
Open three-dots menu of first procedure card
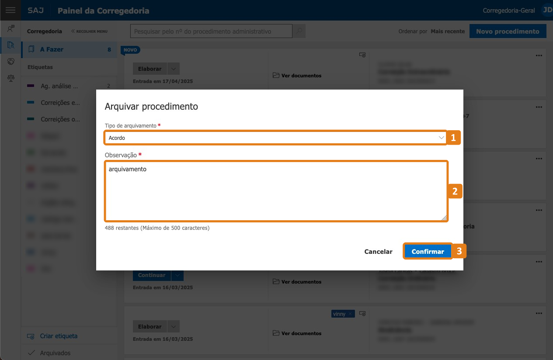point(539,55)
